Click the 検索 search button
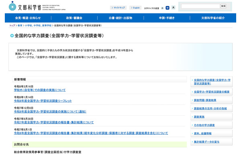Screen dimensions: 241x160 pos(223,6)
